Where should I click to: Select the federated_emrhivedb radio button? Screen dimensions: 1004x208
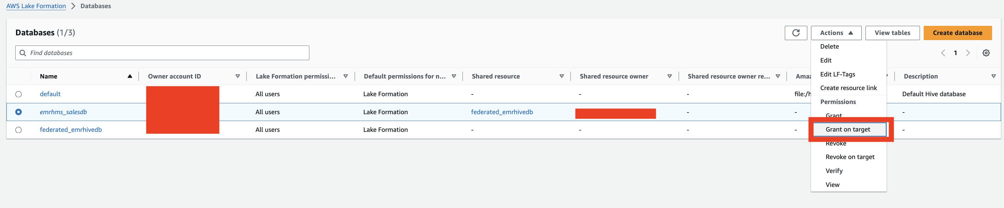(x=18, y=130)
